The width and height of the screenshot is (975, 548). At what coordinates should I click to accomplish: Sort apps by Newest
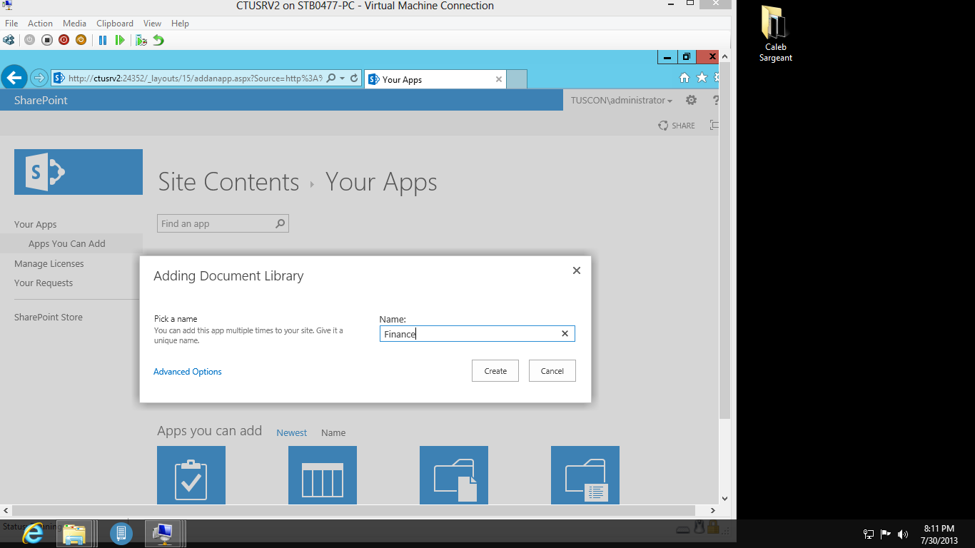[x=292, y=432]
